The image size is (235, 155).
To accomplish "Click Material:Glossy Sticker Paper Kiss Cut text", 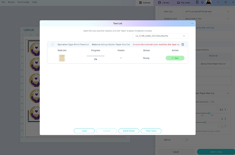I will tap(111, 44).
